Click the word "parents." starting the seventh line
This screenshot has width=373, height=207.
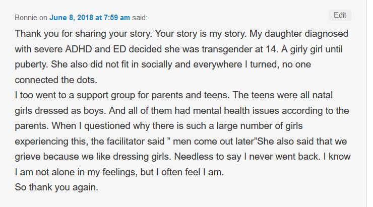(32, 126)
